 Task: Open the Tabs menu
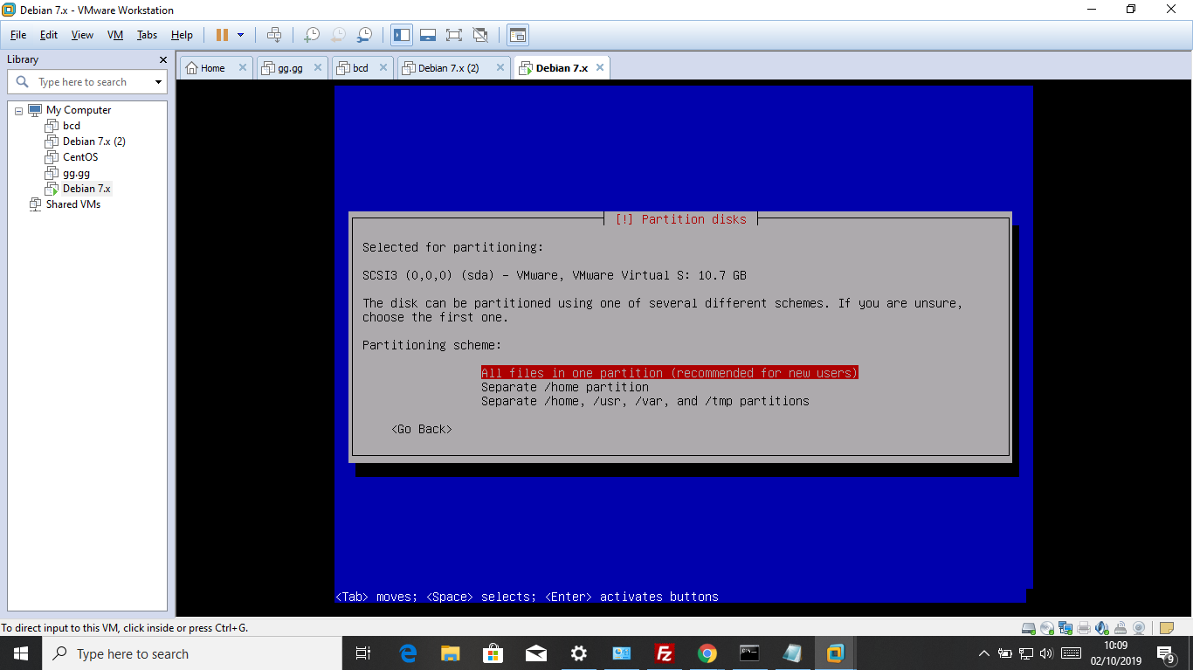pos(147,35)
